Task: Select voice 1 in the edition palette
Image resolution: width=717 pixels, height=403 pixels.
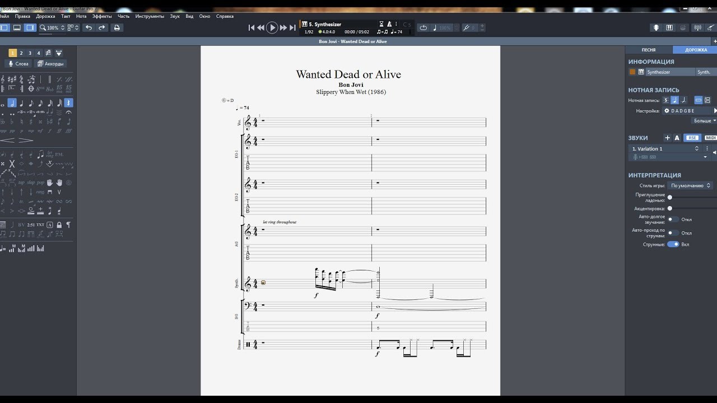Action: coord(12,53)
